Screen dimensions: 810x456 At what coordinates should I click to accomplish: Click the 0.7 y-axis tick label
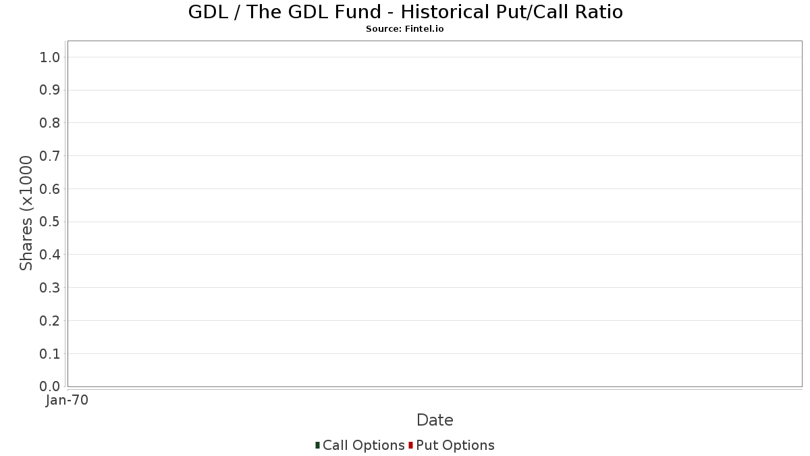(50, 156)
